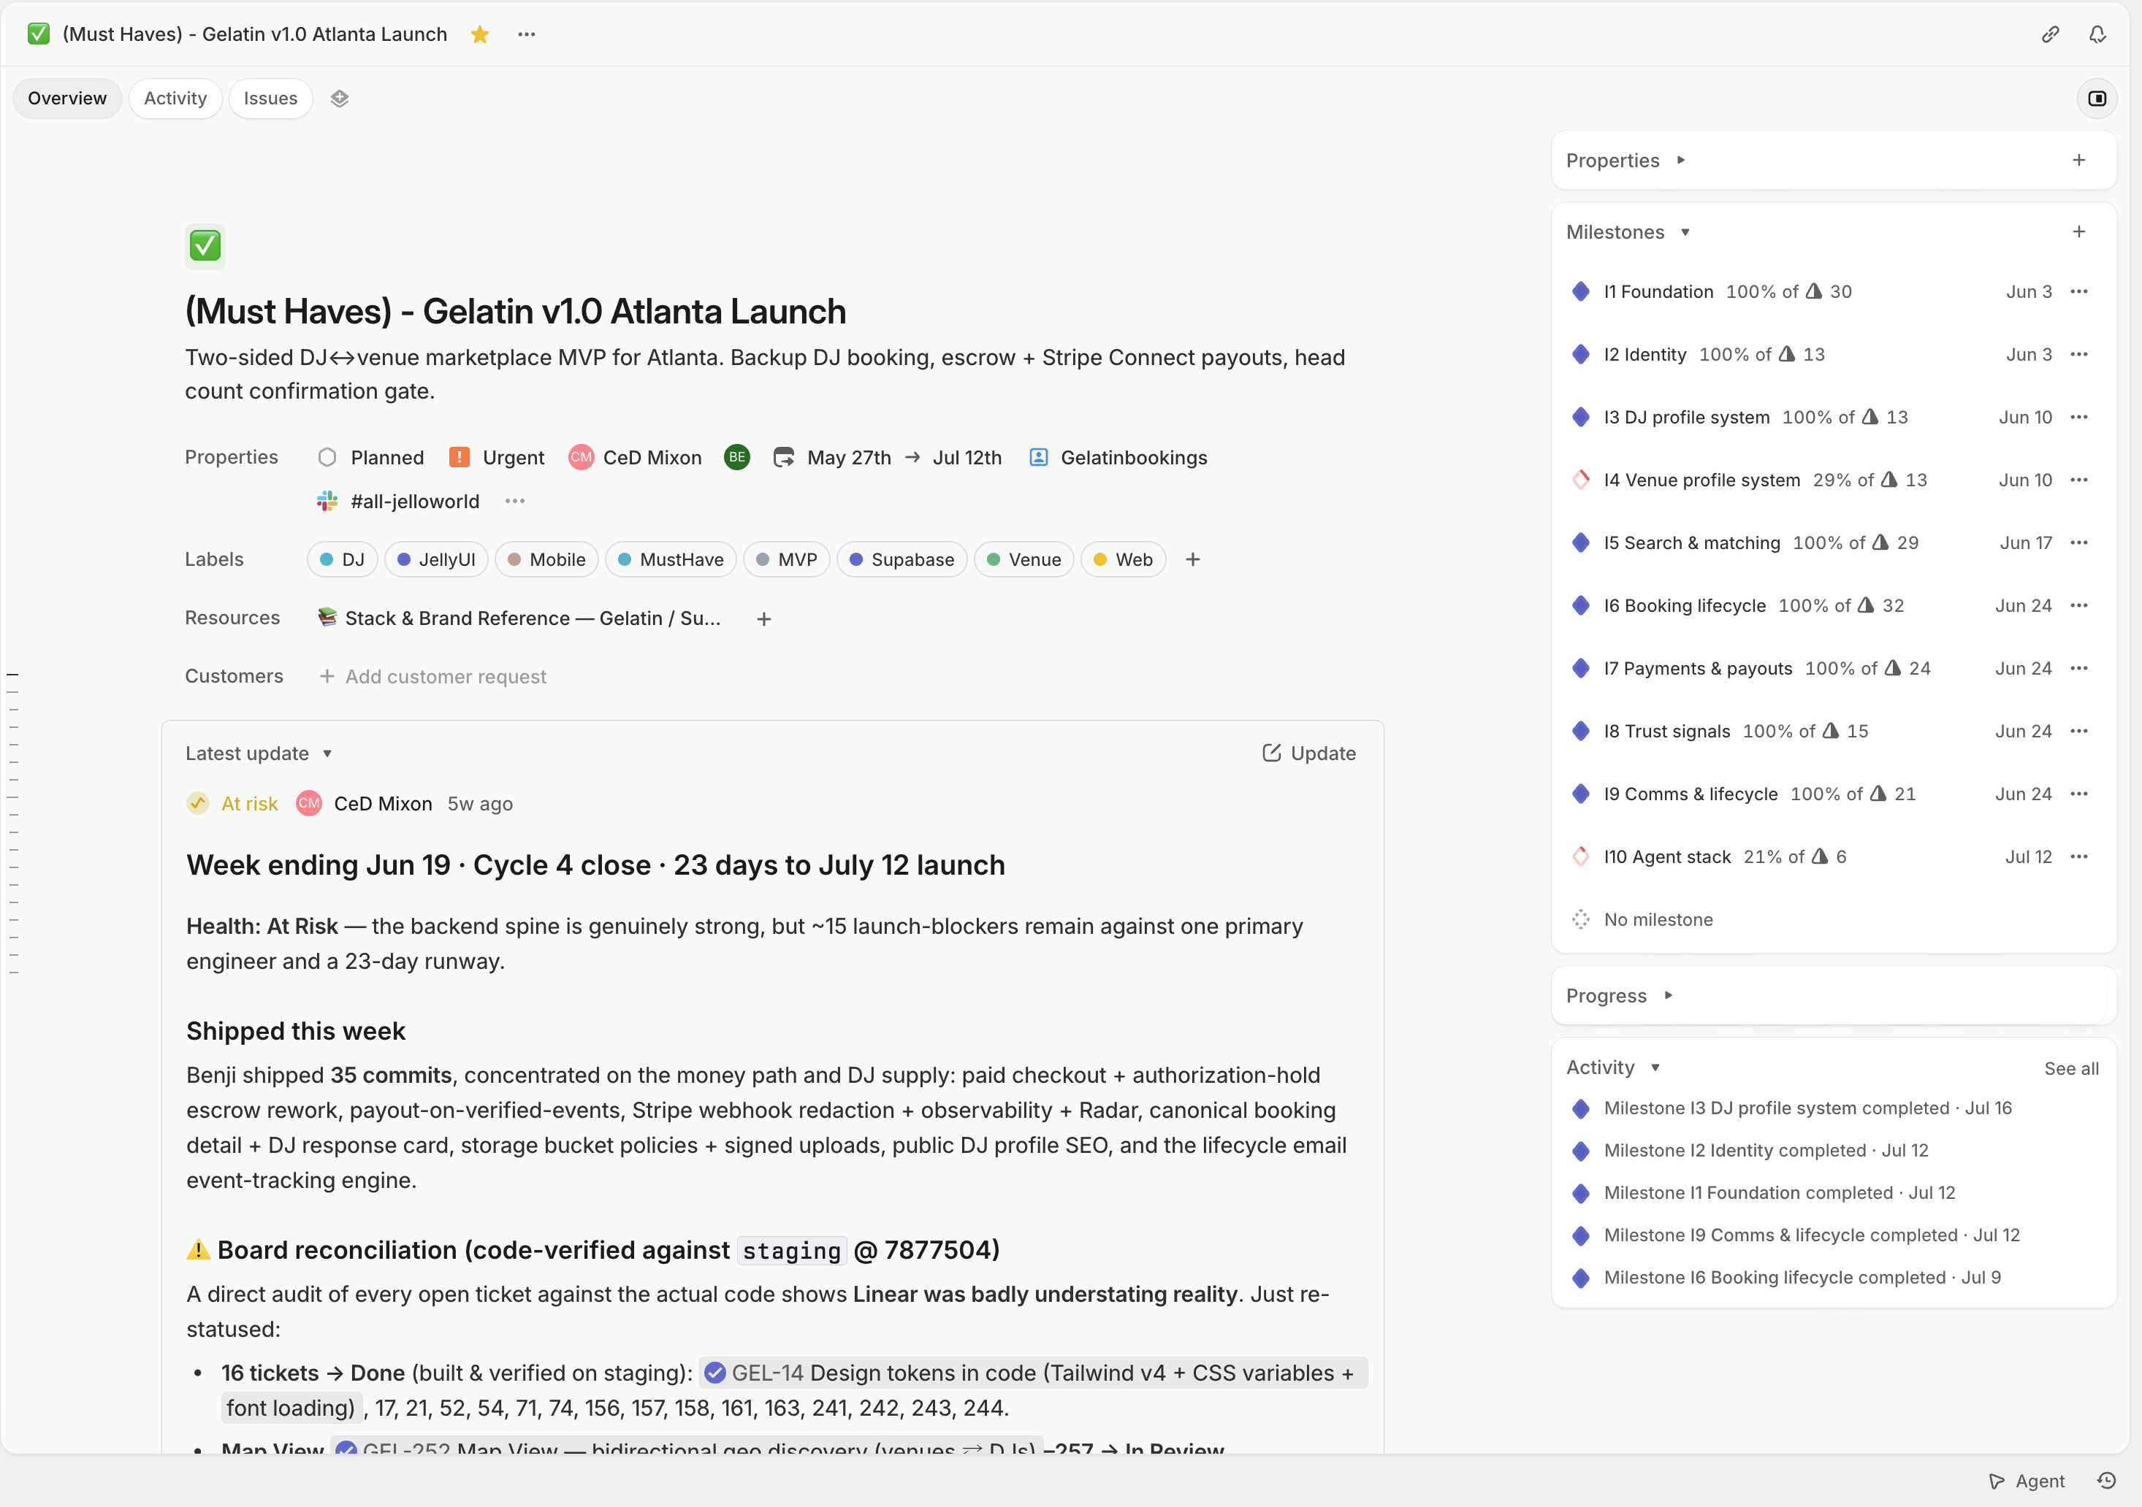2142x1507 pixels.
Task: Open the project options ellipsis menu in header
Action: pos(526,34)
